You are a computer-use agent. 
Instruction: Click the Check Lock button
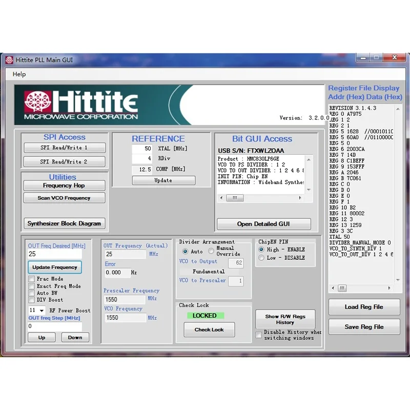[209, 330]
